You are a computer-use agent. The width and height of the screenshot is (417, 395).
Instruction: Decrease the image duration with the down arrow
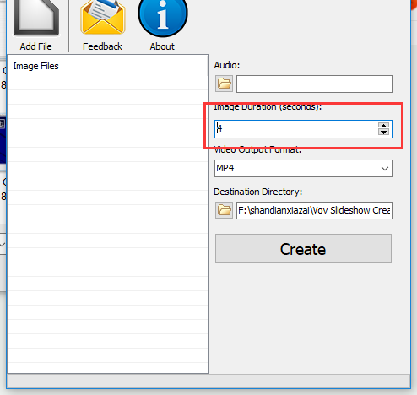(x=383, y=133)
